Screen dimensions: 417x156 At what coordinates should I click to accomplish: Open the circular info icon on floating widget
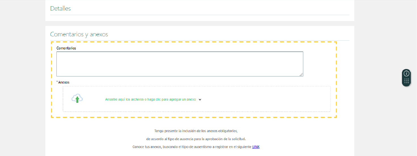pyautogui.click(x=407, y=74)
